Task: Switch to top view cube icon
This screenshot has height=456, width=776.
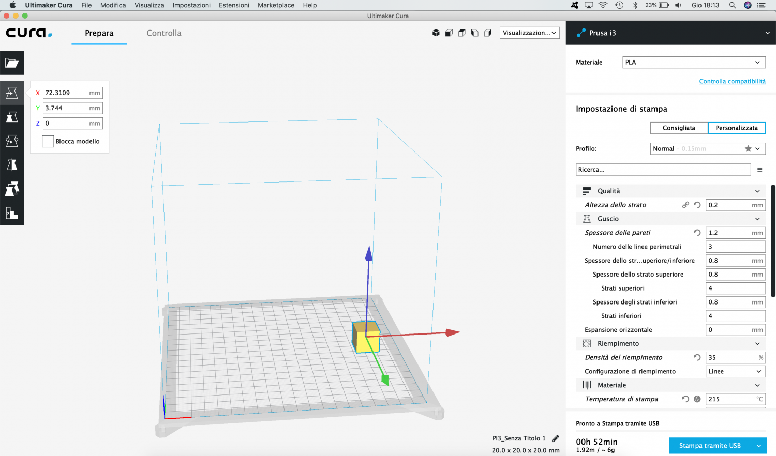Action: coord(462,33)
